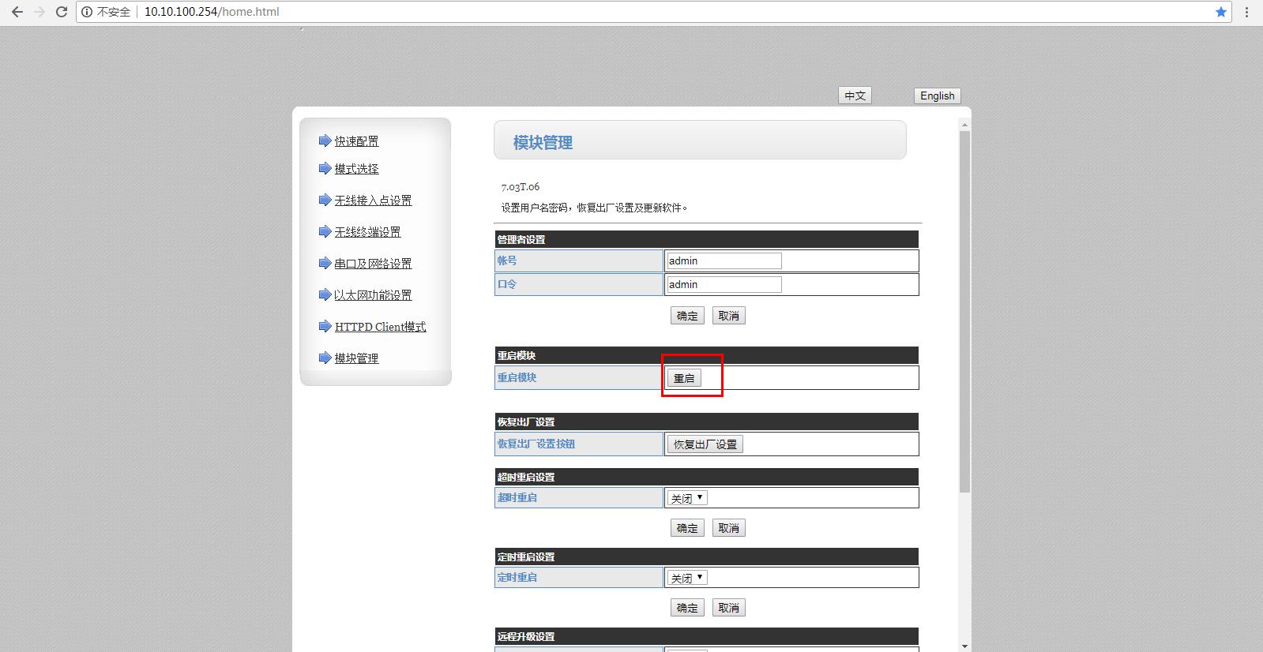The width and height of the screenshot is (1263, 652).
Task: Click the browser address bar URL
Action: click(x=212, y=12)
